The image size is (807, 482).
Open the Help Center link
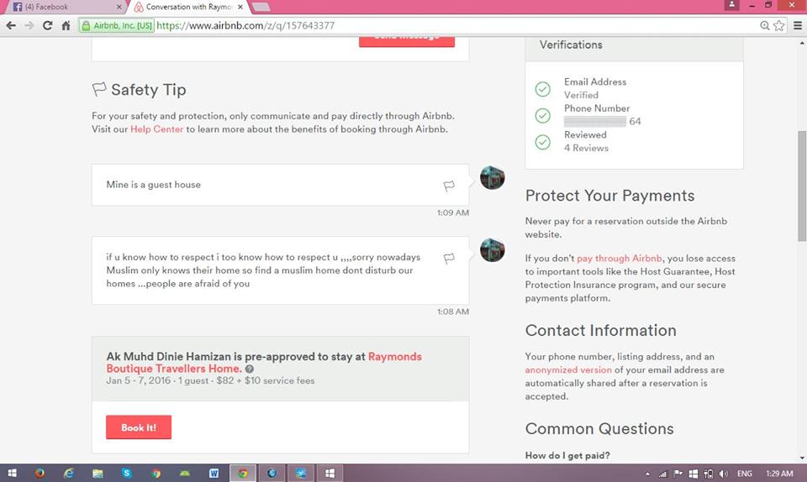coord(156,129)
